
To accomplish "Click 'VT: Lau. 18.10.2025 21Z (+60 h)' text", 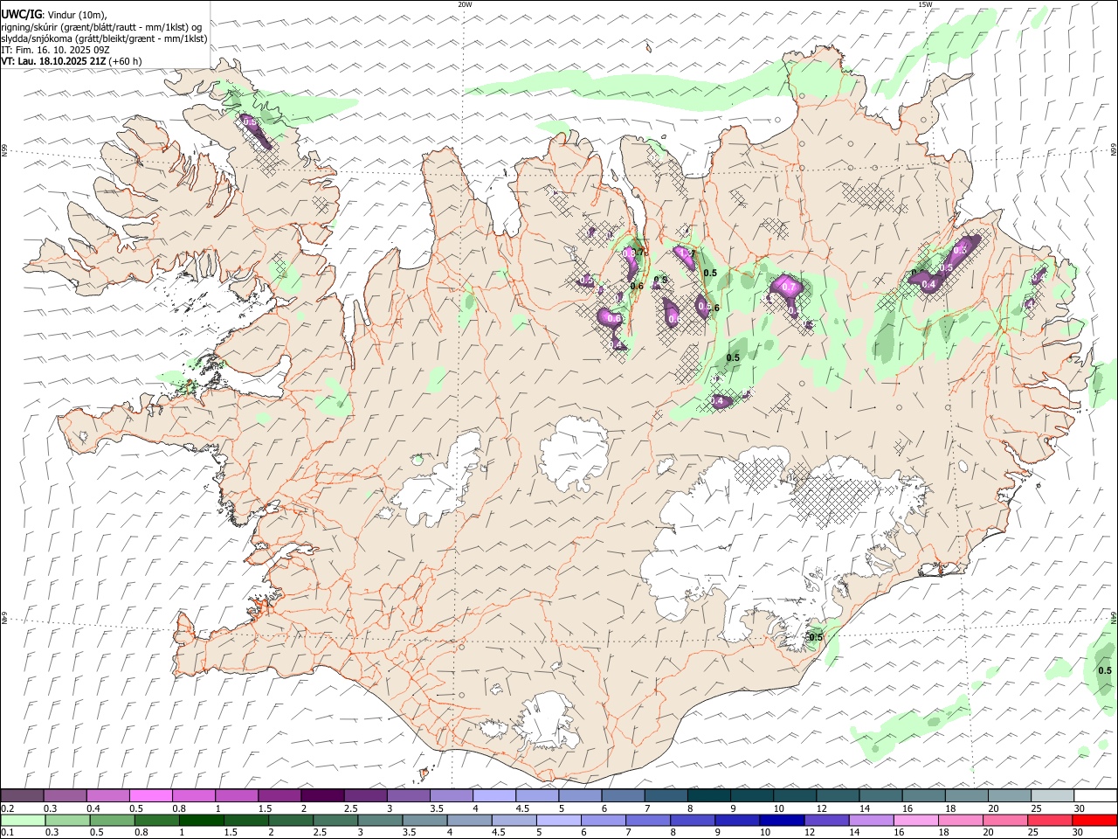I will pyautogui.click(x=72, y=61).
